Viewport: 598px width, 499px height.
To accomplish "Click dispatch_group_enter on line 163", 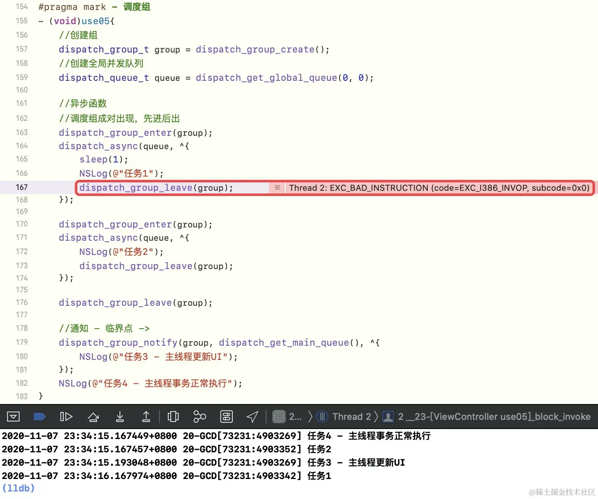I will click(115, 133).
